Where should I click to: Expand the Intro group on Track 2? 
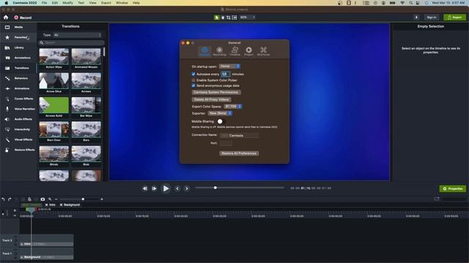coord(22,244)
